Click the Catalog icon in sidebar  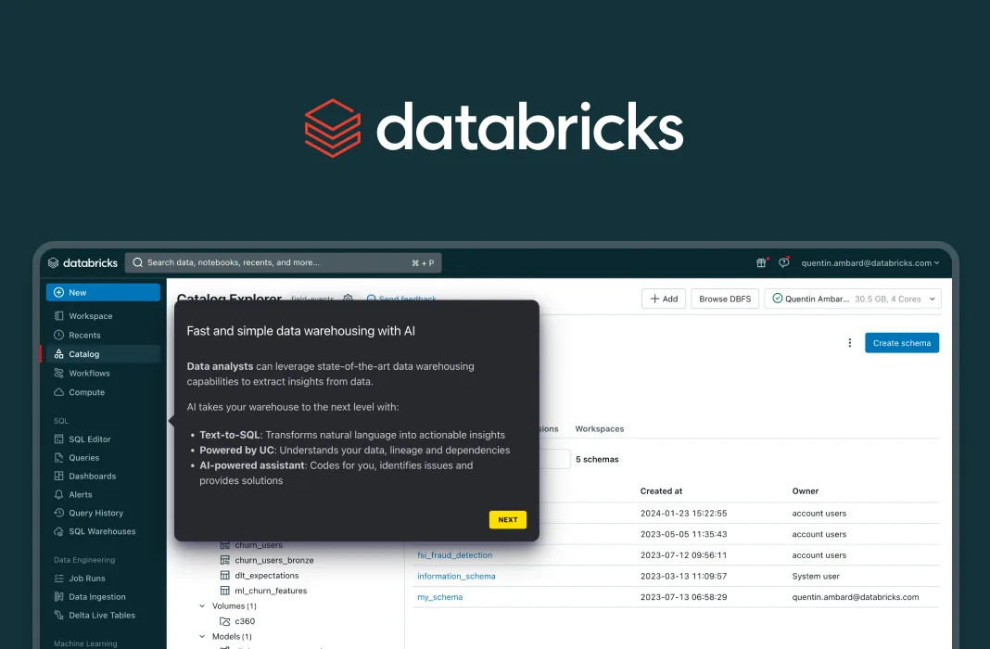(58, 354)
